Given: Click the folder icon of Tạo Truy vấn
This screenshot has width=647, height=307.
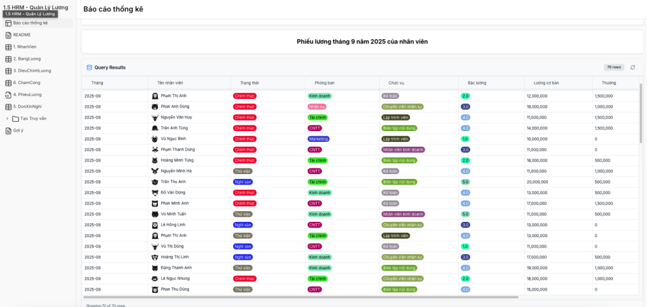Looking at the screenshot, I should tap(15, 119).
